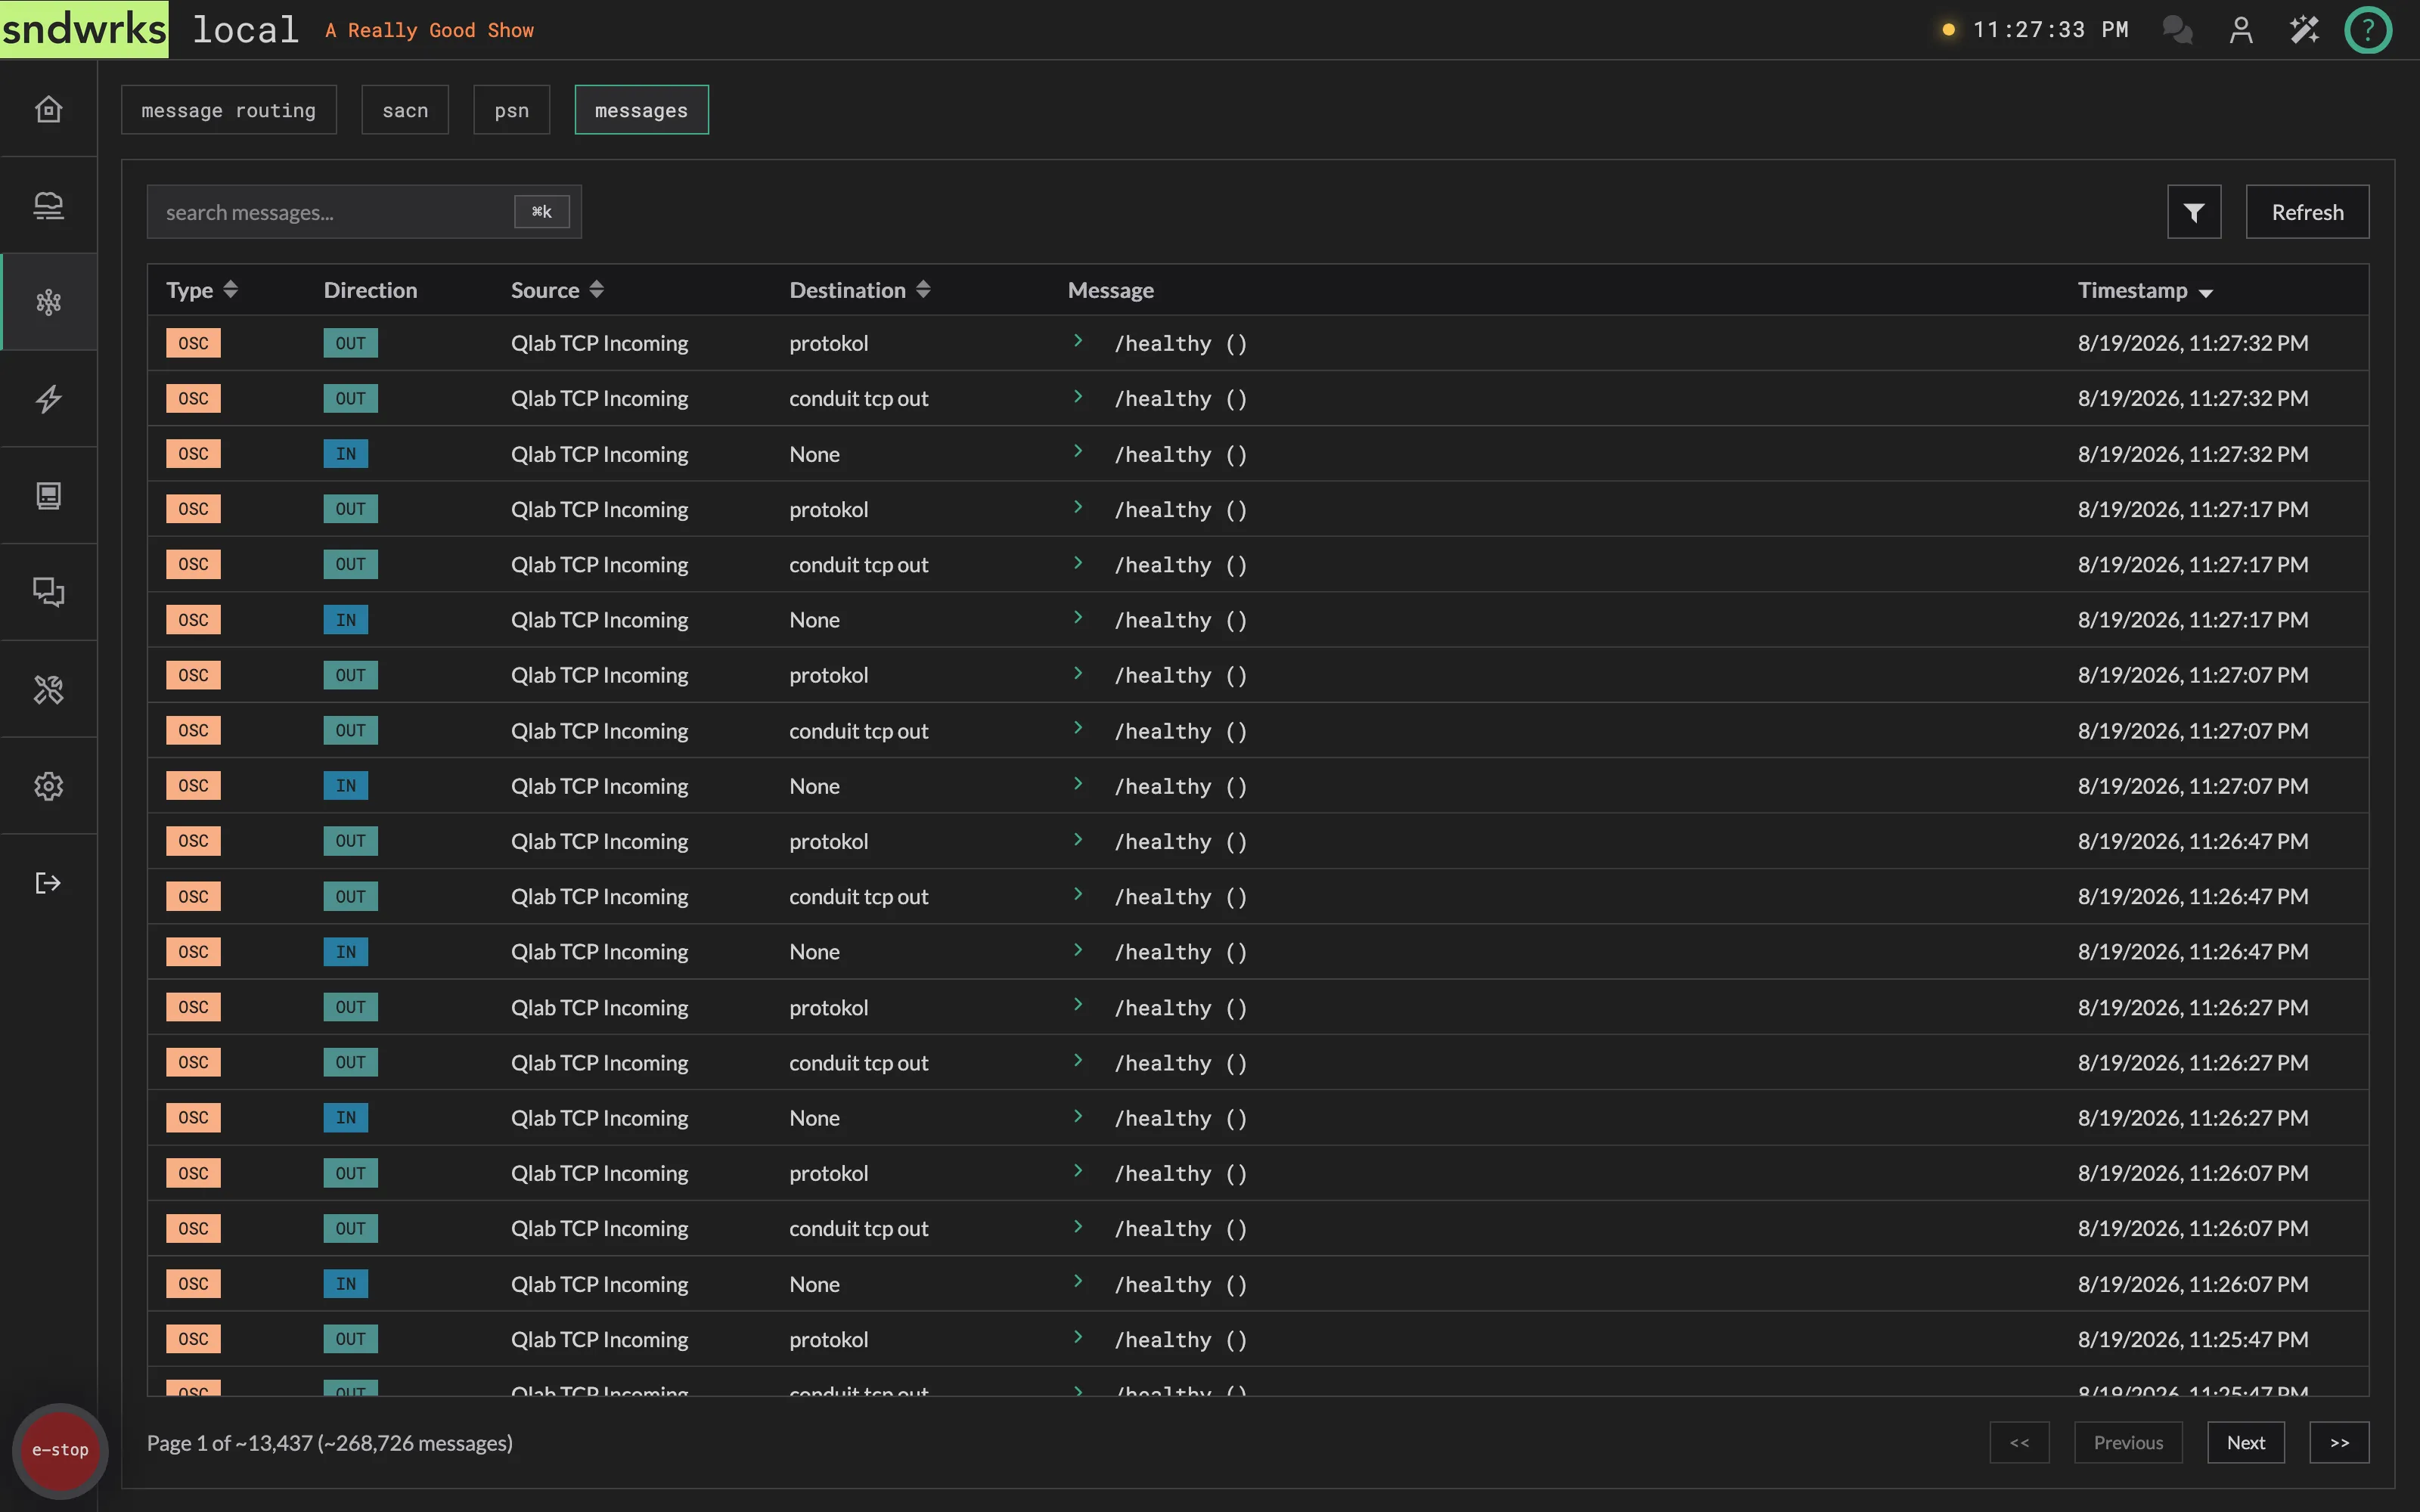Viewport: 2420px width, 1512px height.
Task: Open the lightning bolt triggers icon
Action: coord(48,399)
